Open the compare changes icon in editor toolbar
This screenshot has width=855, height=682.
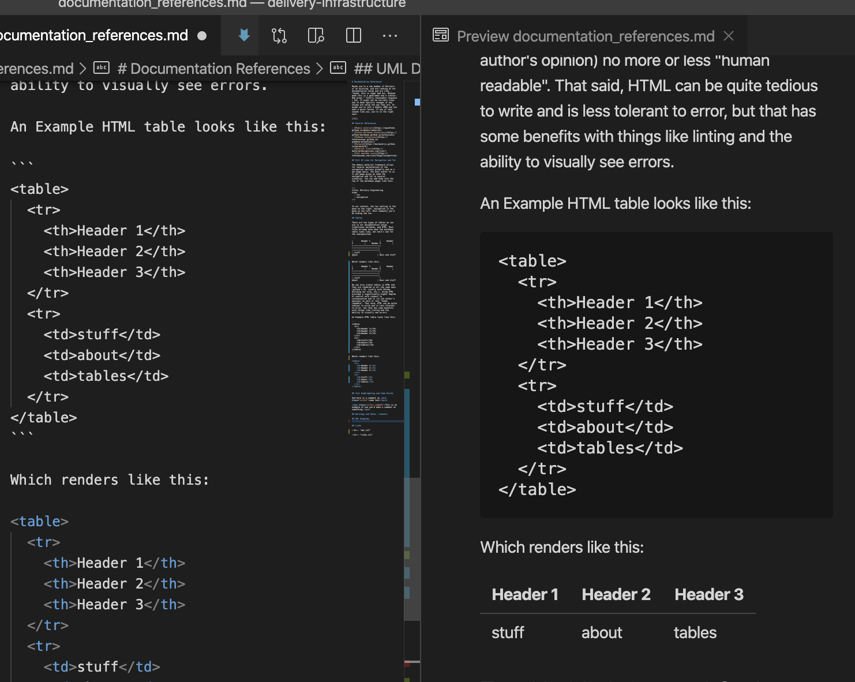point(279,36)
